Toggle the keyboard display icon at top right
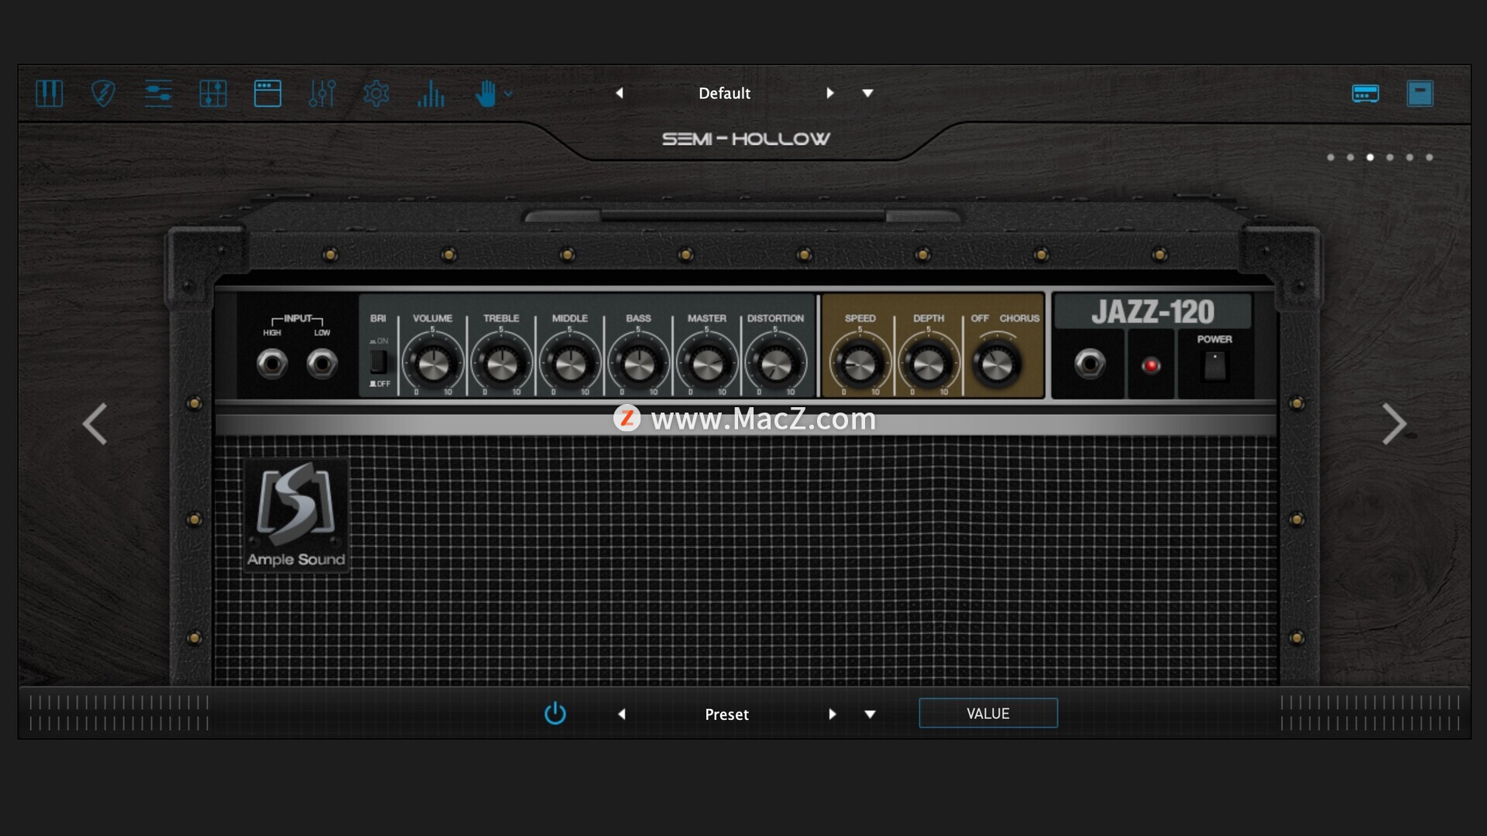 tap(1365, 94)
